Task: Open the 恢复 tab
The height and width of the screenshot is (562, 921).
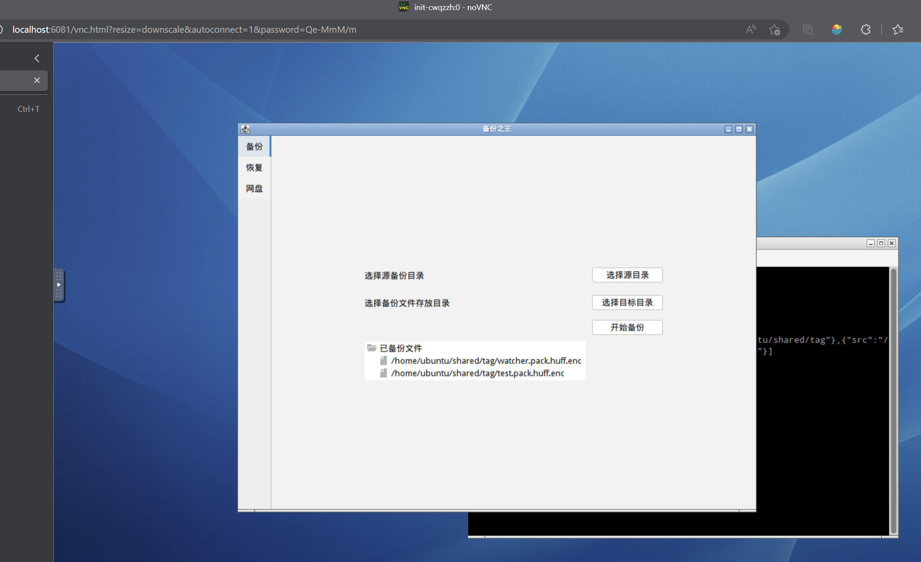Action: click(254, 167)
